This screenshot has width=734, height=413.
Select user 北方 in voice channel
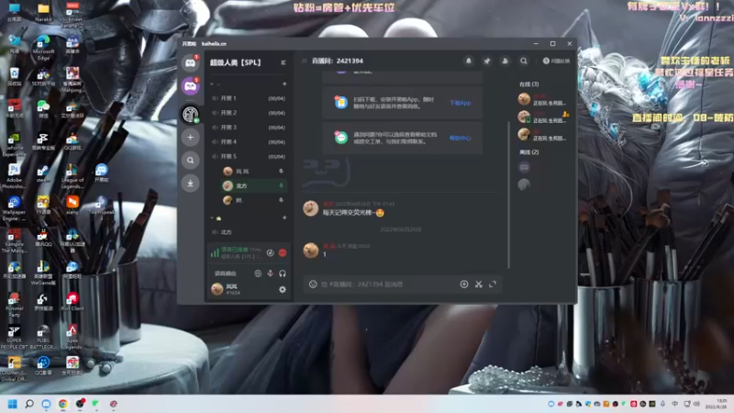(254, 186)
